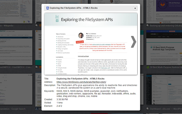The height and width of the screenshot is (114, 182).
Task: Click the author photo in page preview
Action: pyautogui.click(x=81, y=35)
